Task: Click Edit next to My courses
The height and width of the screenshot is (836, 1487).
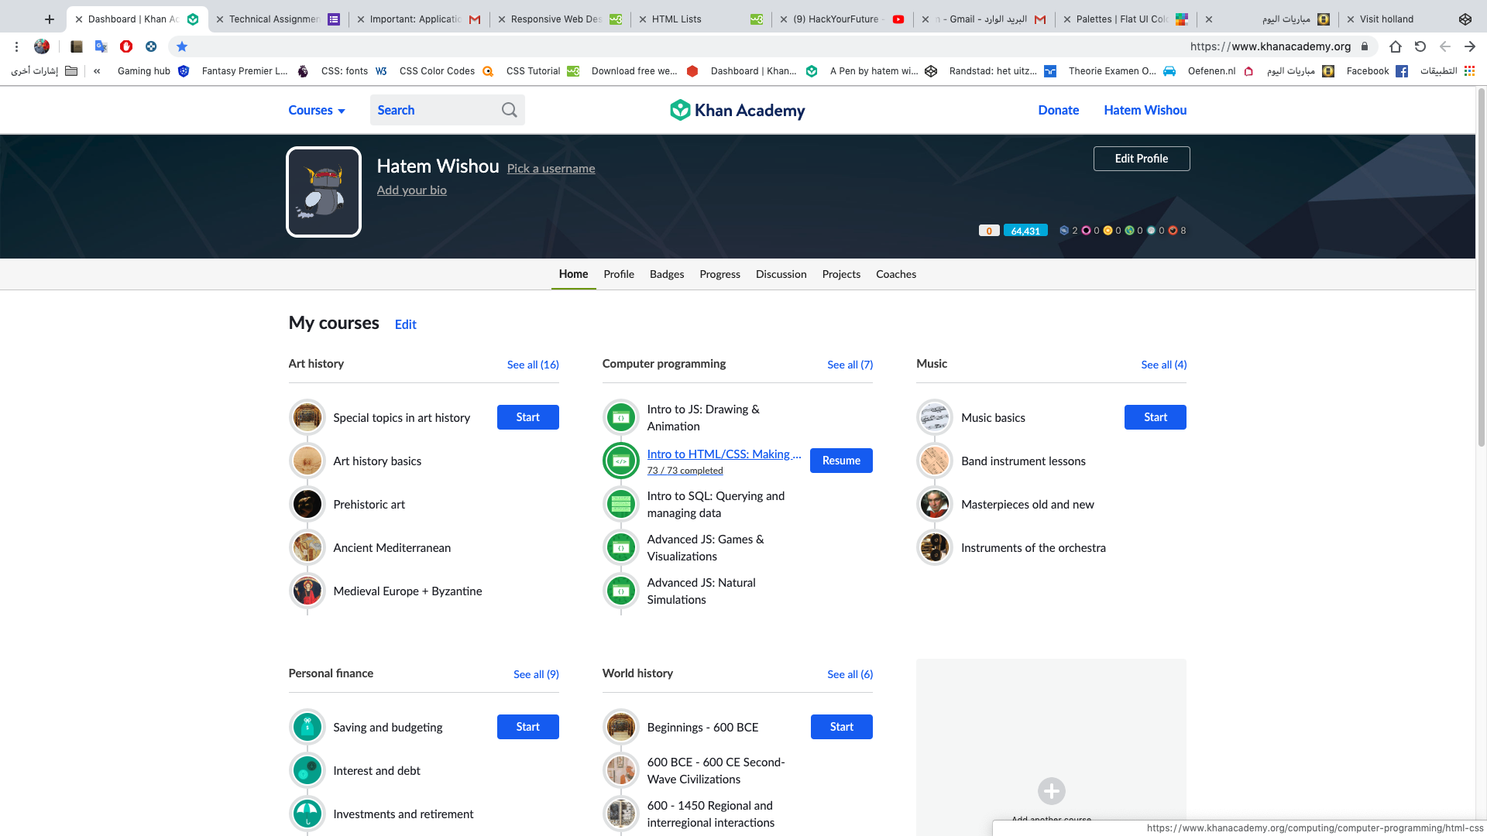Action: click(406, 324)
